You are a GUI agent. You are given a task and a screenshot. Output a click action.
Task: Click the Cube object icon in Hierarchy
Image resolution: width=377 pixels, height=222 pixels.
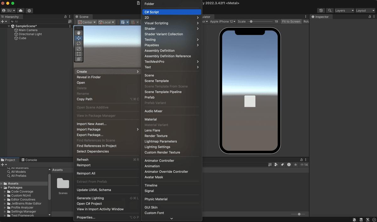tap(16, 38)
